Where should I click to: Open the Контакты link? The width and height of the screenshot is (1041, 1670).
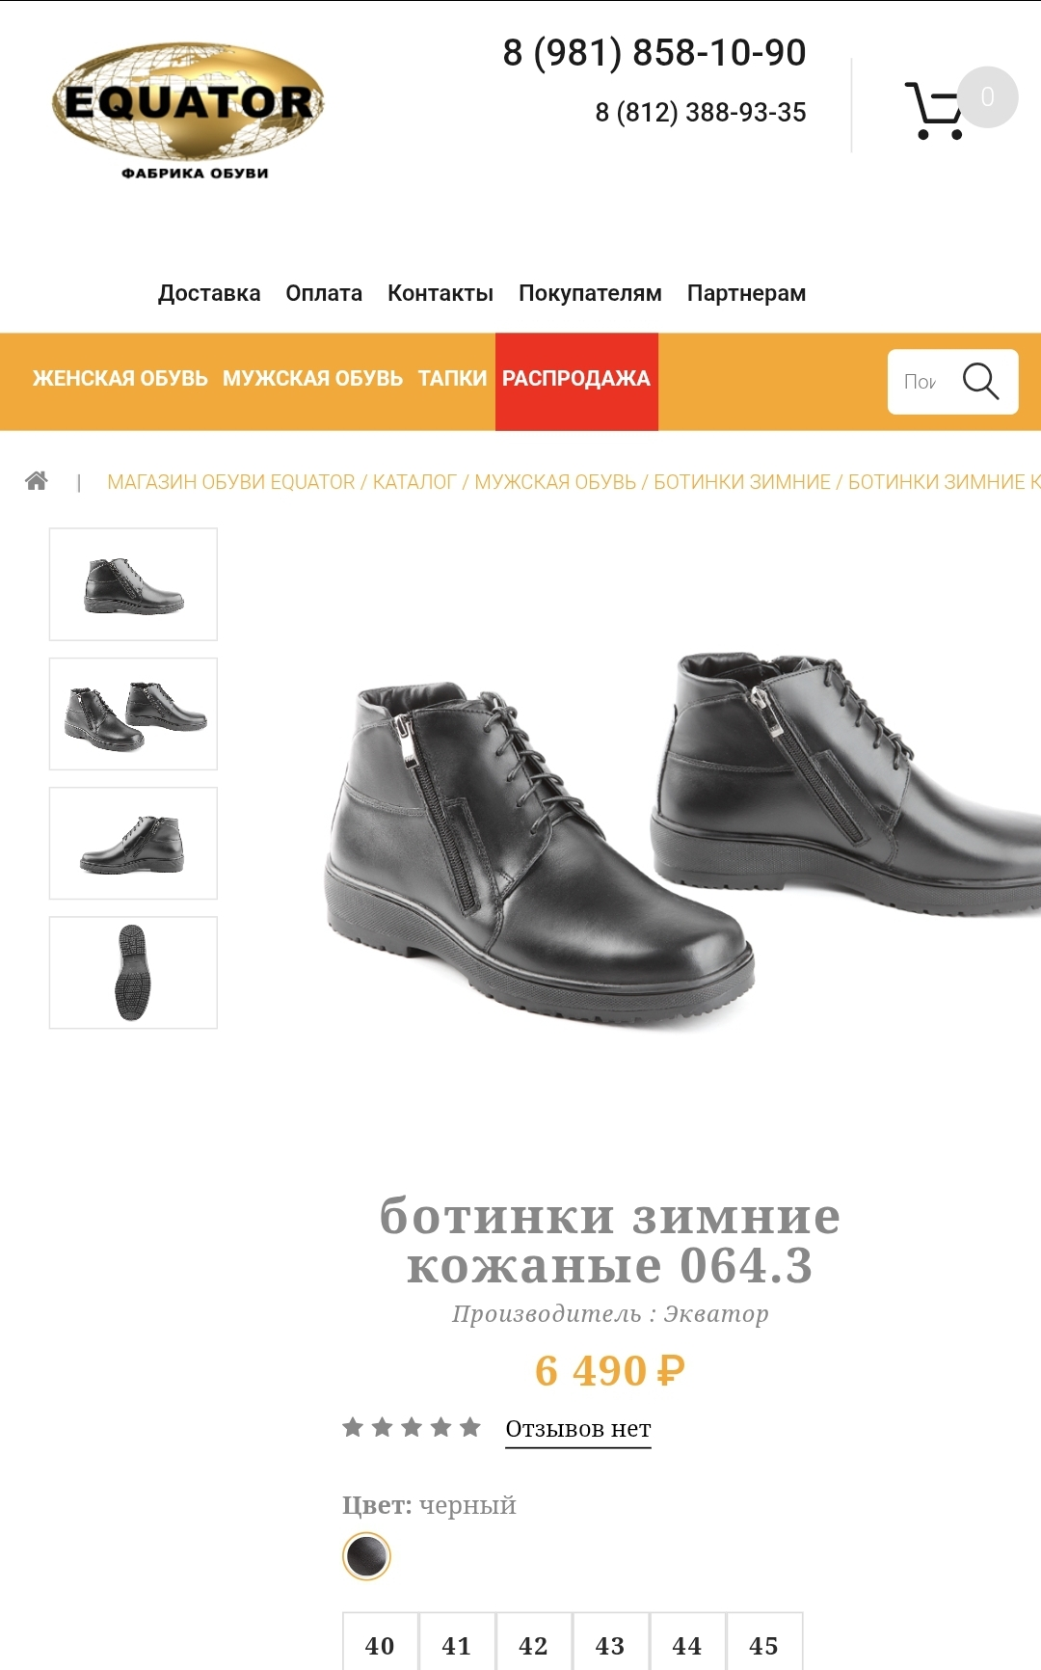pos(440,293)
